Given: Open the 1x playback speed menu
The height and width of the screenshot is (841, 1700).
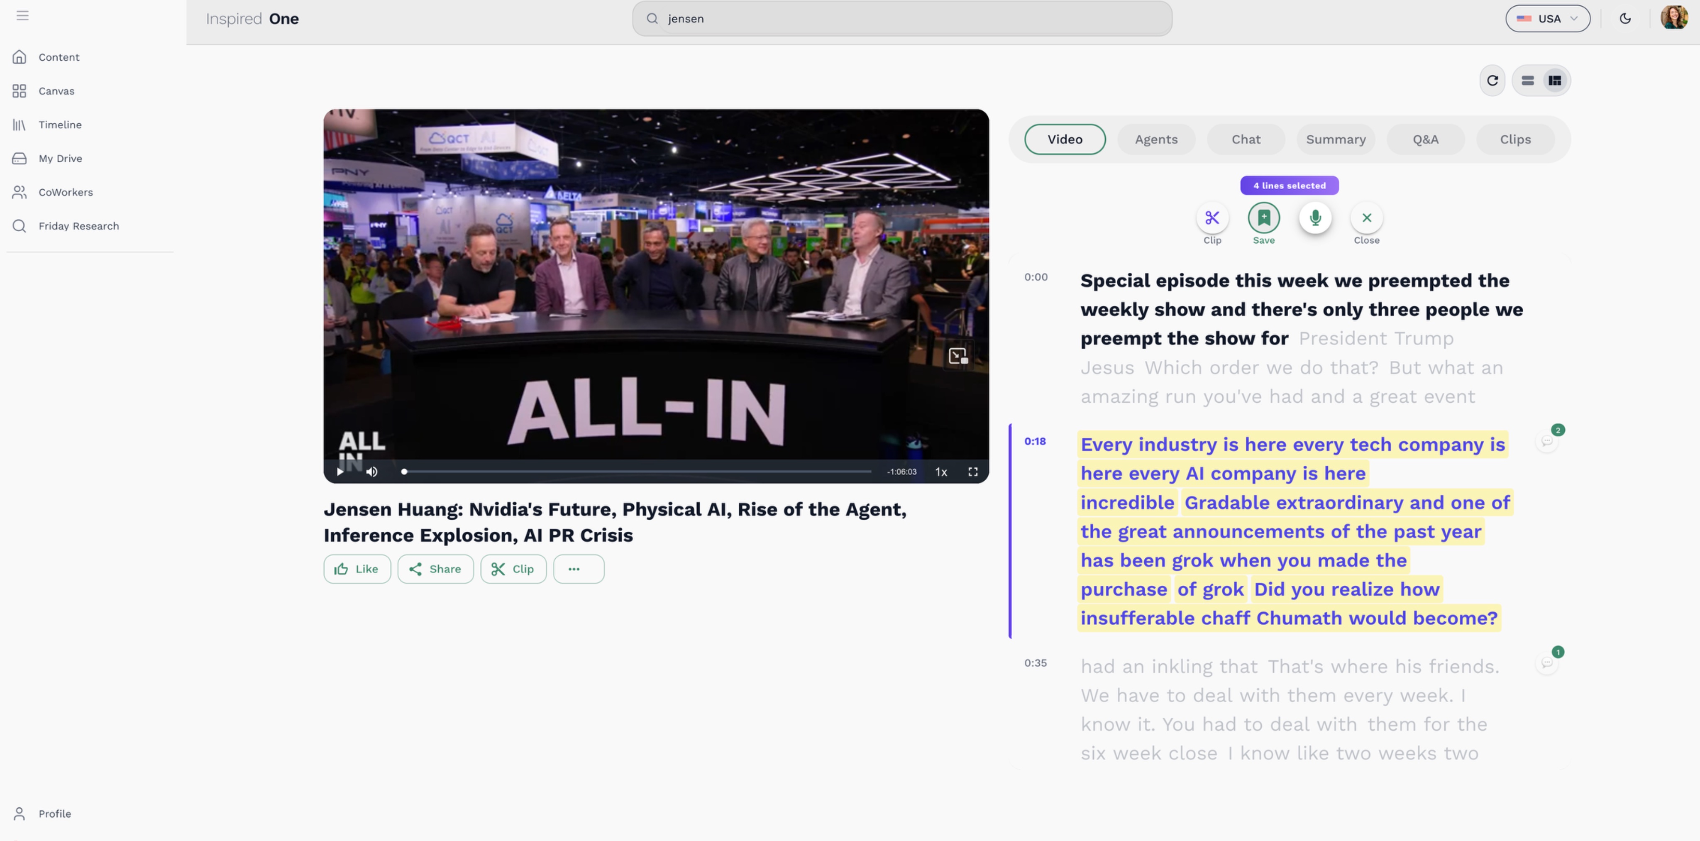Looking at the screenshot, I should click(941, 471).
